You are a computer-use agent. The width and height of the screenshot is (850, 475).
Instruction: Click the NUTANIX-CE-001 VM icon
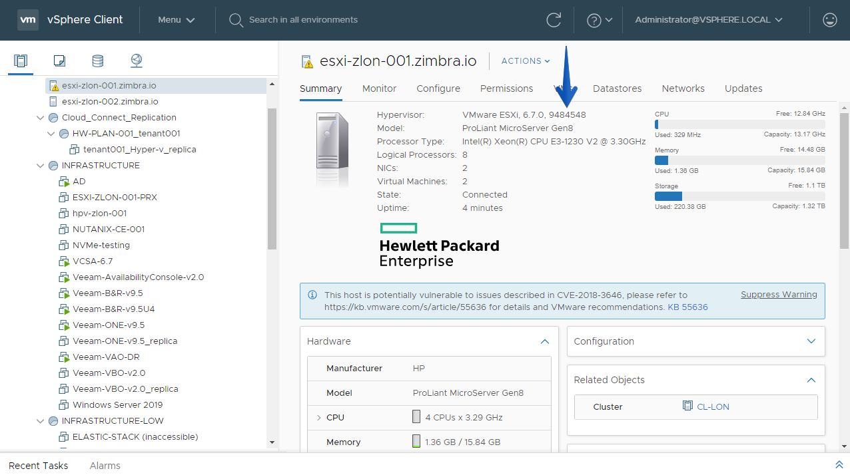coord(64,230)
